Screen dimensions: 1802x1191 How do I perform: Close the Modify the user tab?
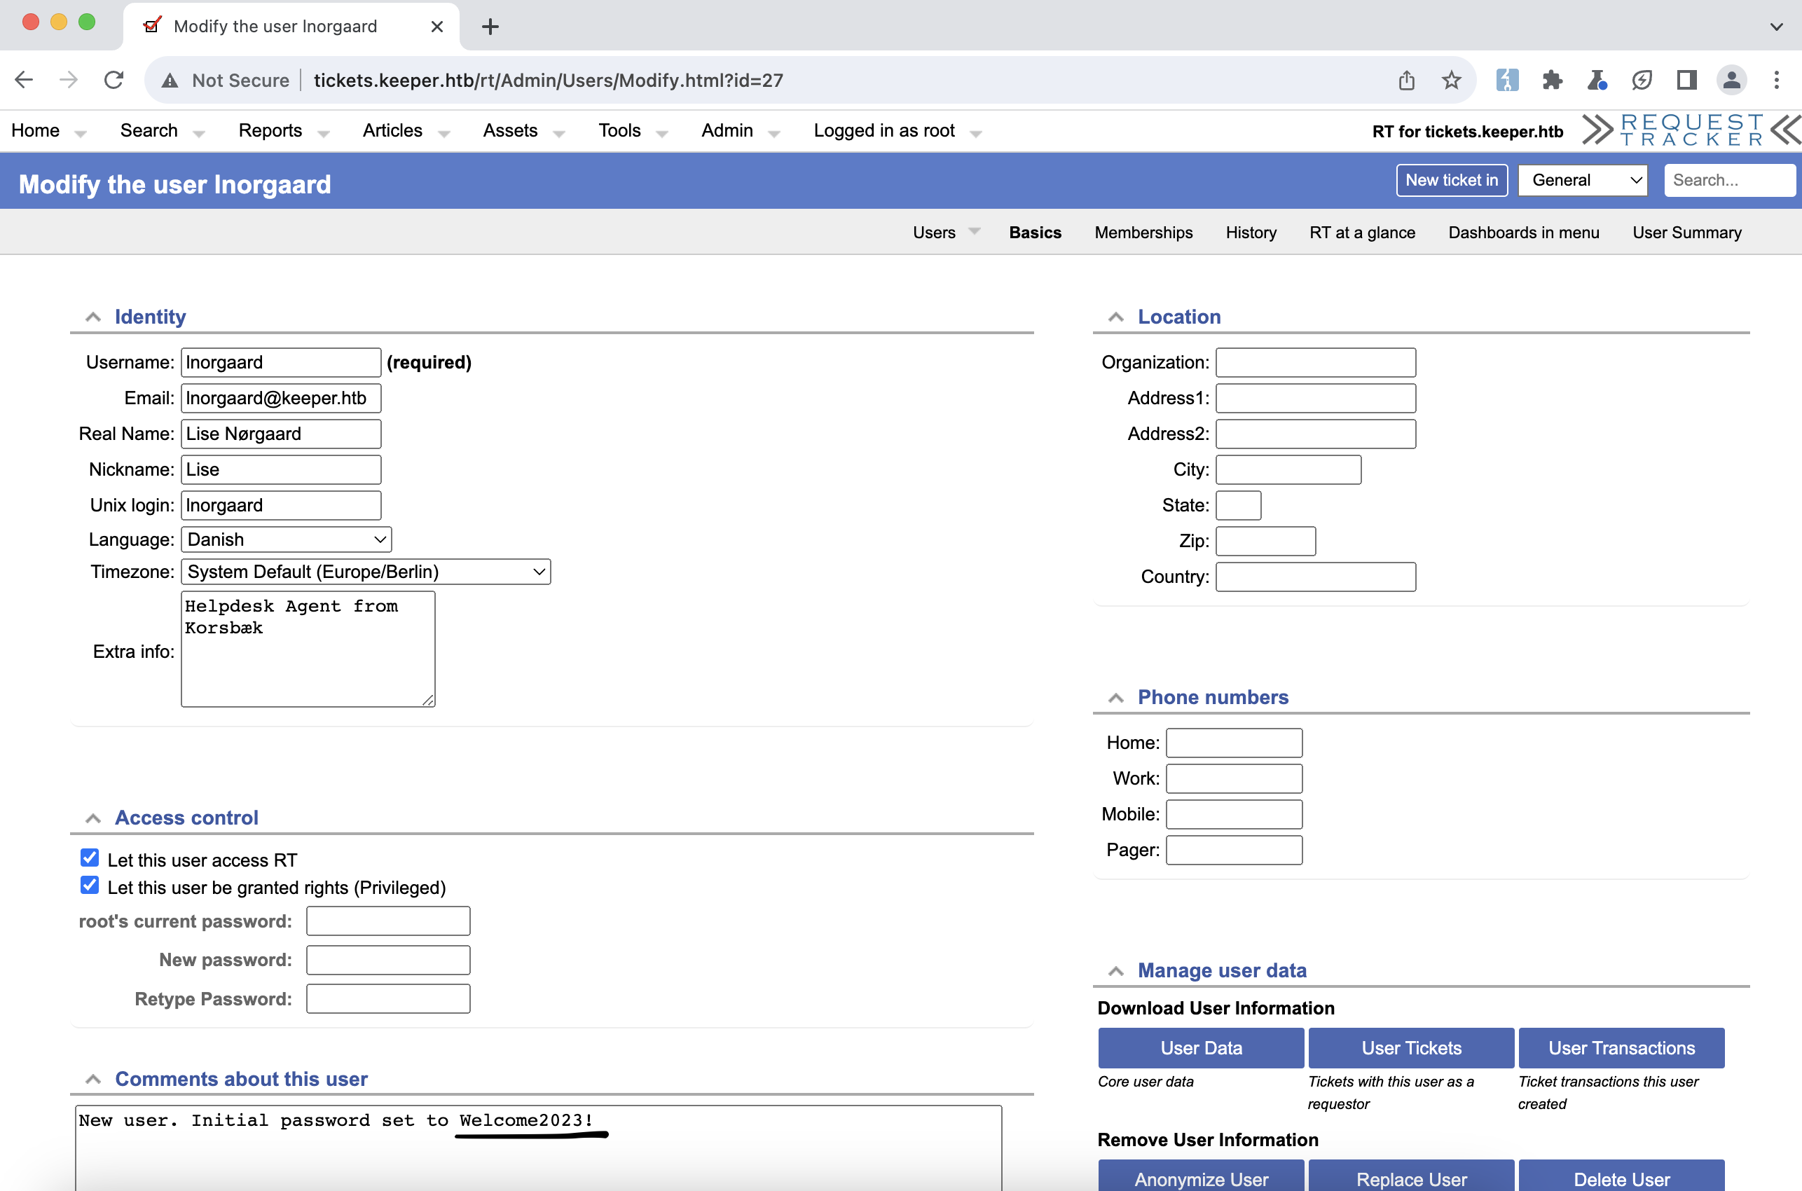(x=436, y=27)
